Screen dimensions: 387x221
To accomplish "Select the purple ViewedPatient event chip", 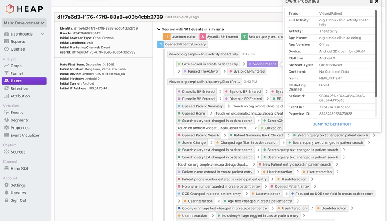I will 262,64.
